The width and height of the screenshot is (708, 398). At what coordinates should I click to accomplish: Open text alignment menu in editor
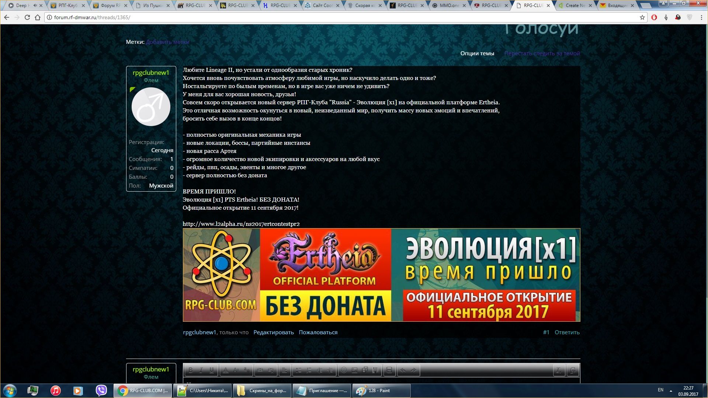[284, 370]
